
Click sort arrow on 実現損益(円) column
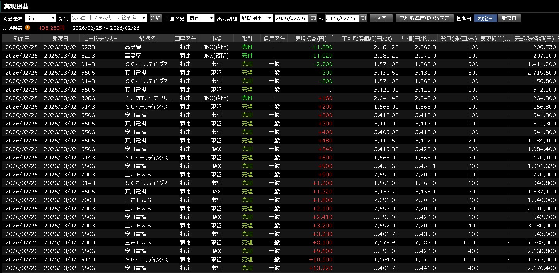331,36
